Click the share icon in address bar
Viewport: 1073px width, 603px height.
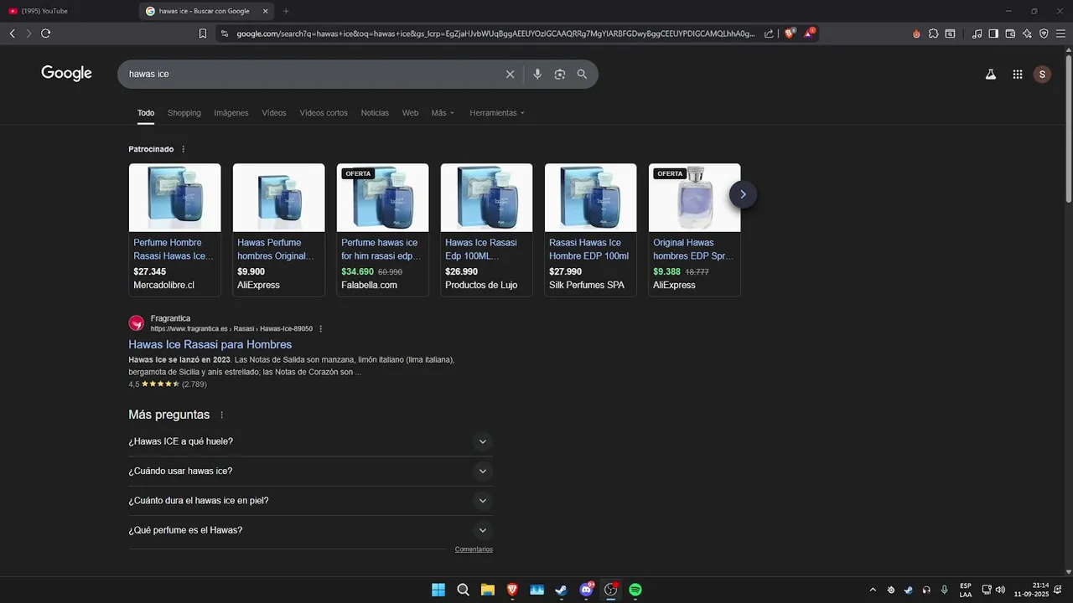click(769, 33)
